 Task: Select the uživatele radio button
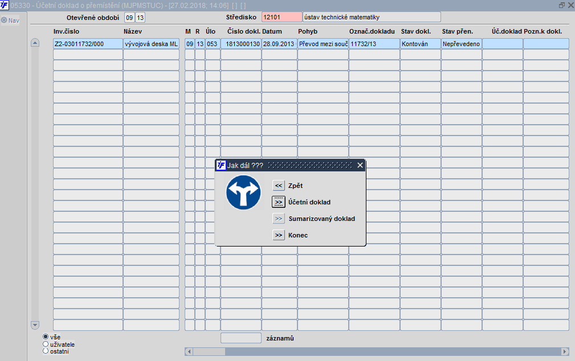point(46,344)
